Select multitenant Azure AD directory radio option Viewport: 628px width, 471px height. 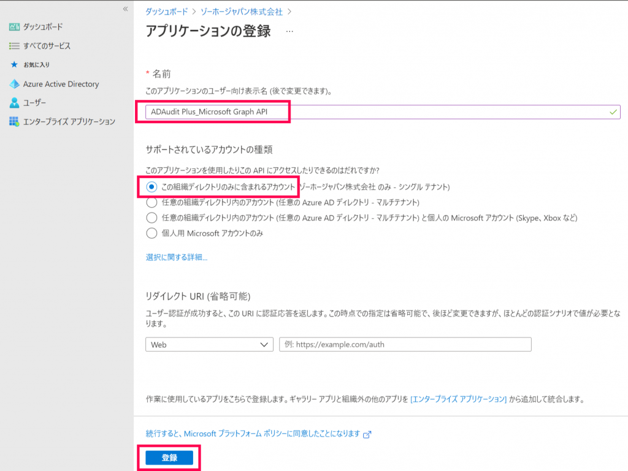(151, 202)
